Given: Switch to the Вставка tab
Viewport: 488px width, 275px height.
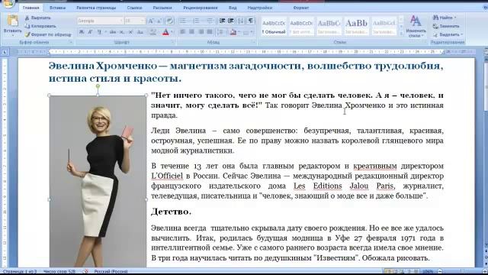Looking at the screenshot, I should pos(58,8).
